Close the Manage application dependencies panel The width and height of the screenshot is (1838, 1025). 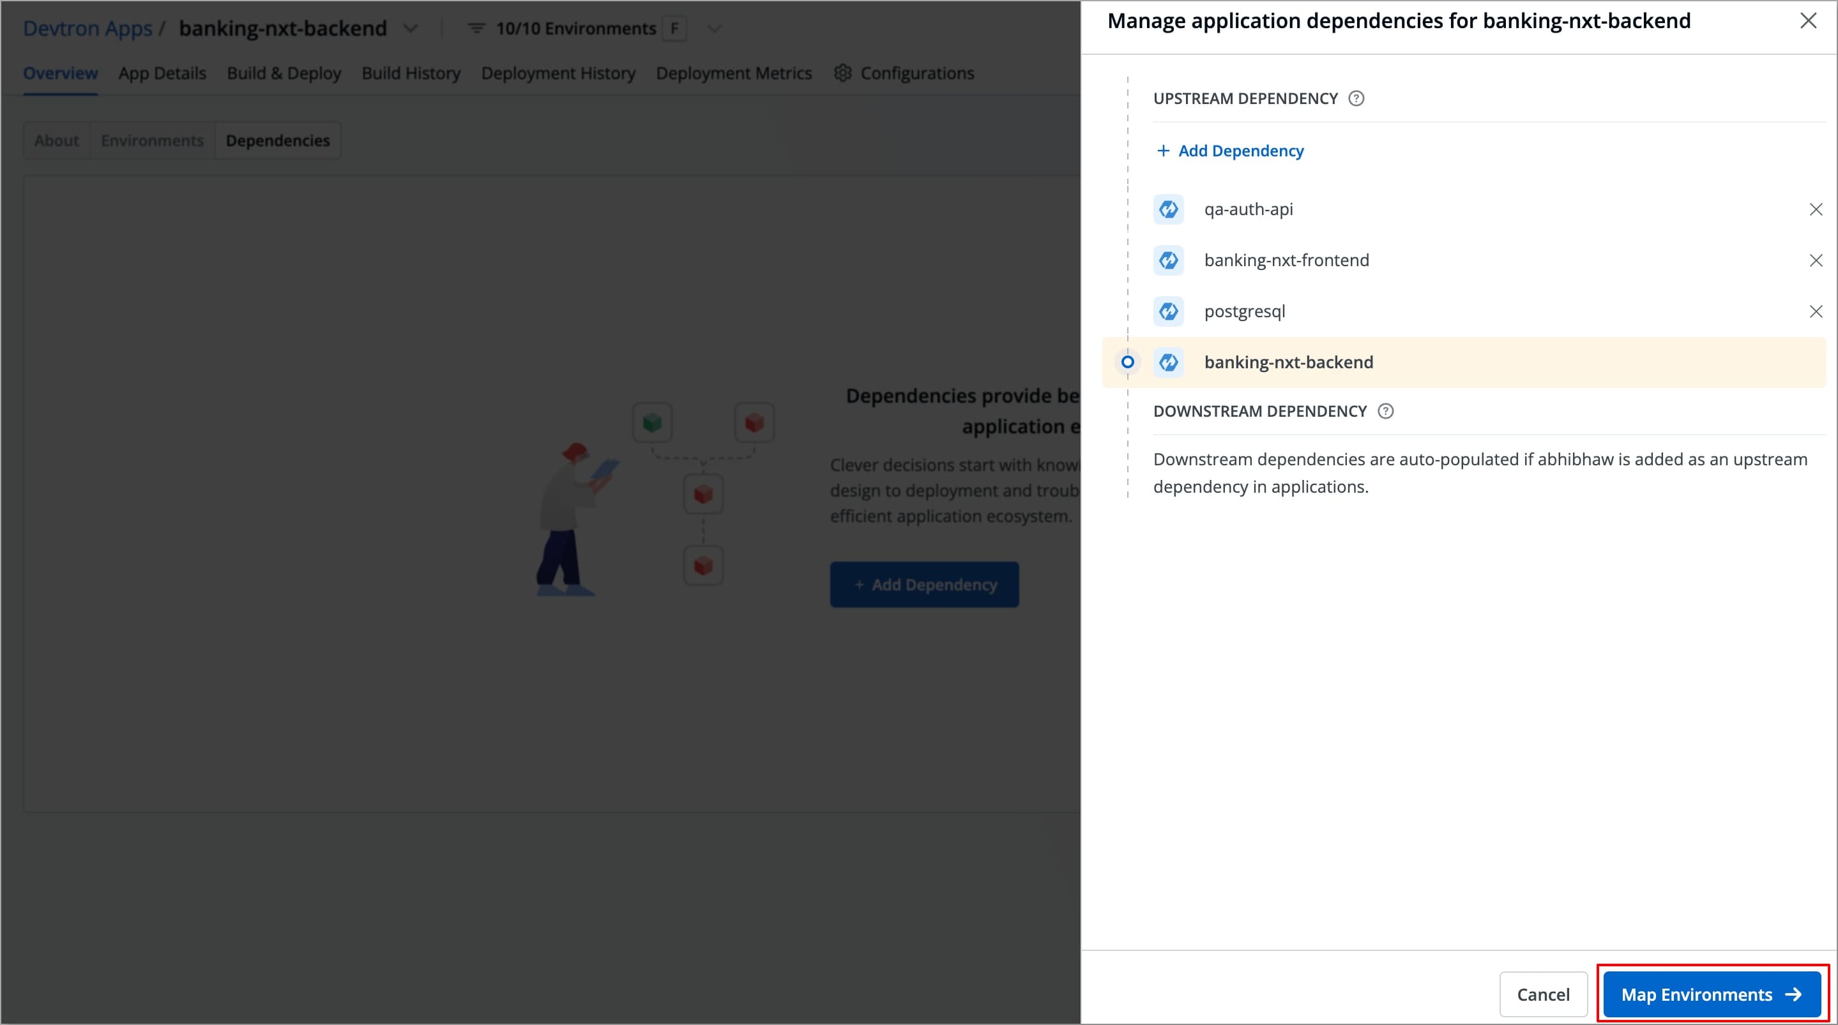point(1808,20)
